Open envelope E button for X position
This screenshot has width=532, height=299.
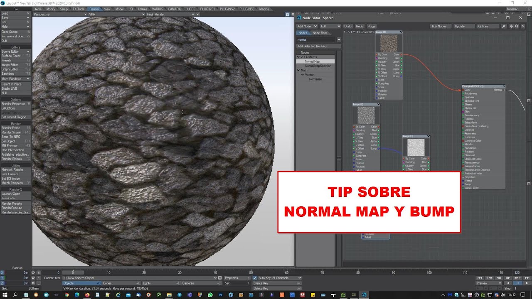coord(39,273)
